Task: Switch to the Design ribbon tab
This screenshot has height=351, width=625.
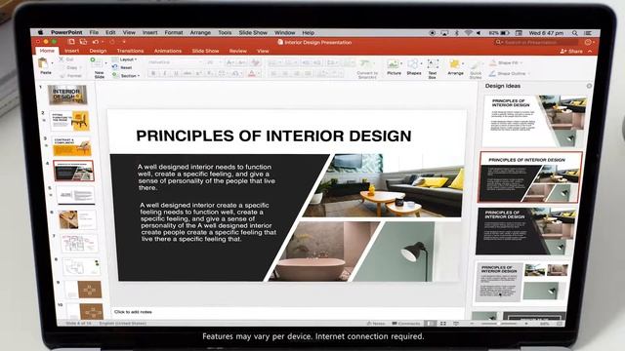Action: [x=98, y=51]
